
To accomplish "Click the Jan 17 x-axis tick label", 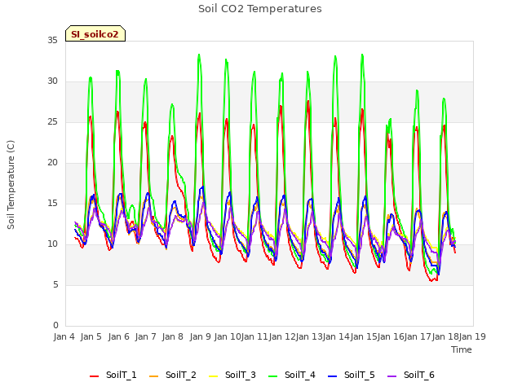I will coord(418,336).
